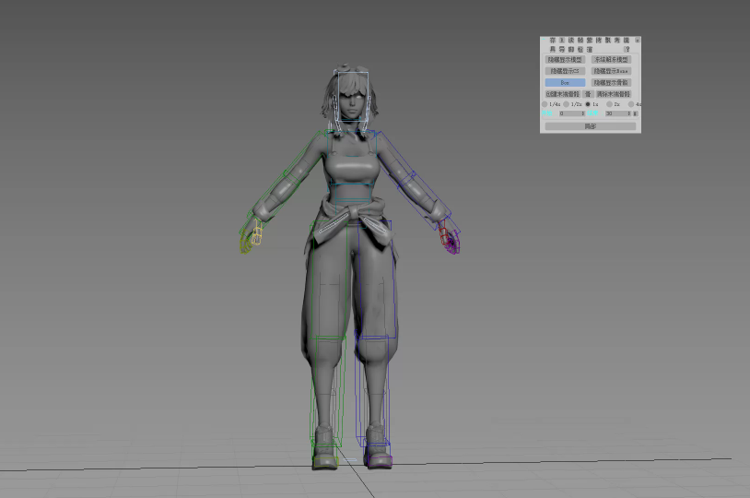Switch to the 帧 tab
The height and width of the screenshot is (498, 750).
[x=580, y=41]
